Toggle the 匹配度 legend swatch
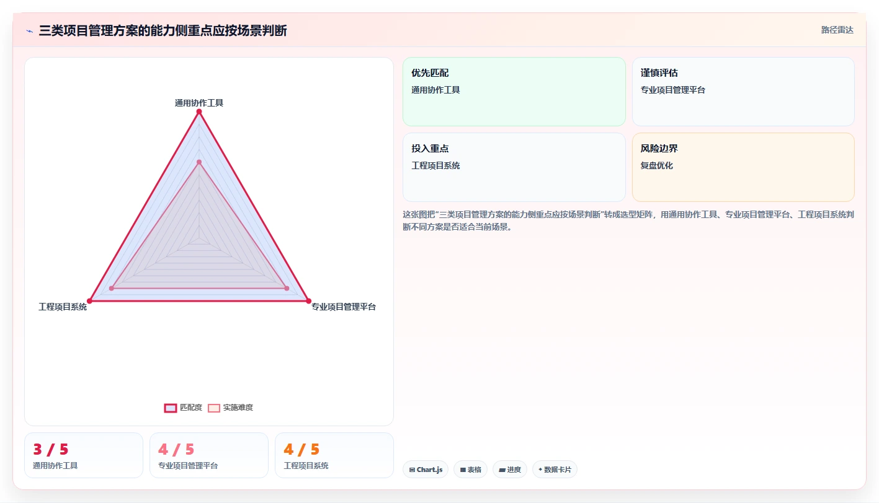Screen dimensions: 879x503 (171, 408)
